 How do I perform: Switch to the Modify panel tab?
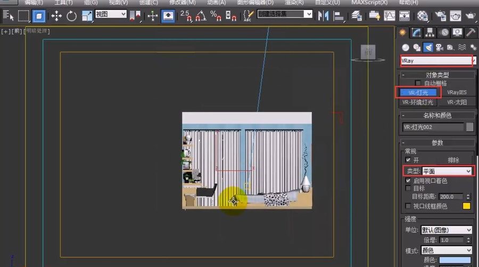(x=416, y=32)
